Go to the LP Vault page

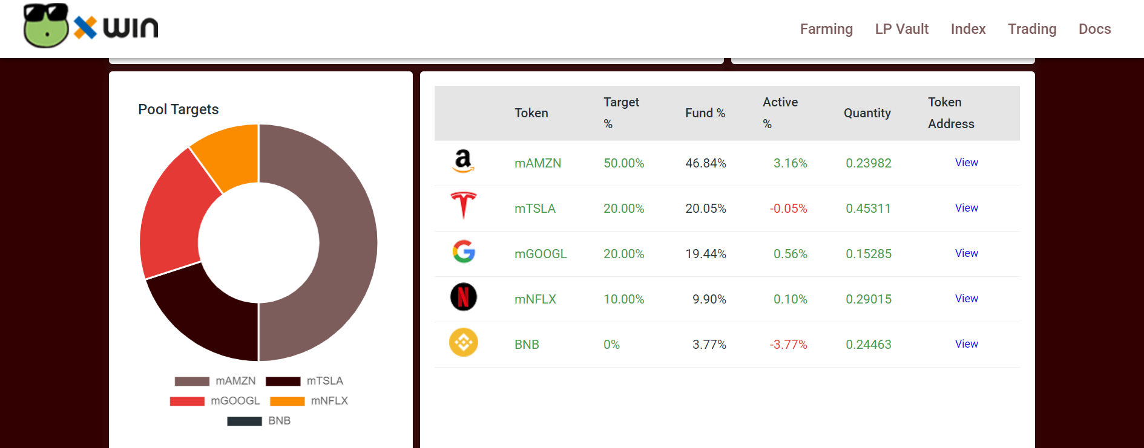click(901, 29)
